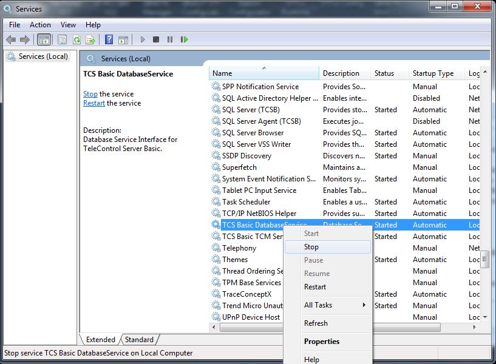Click the gear icon beside TraceConceptX
Viewport: 496px width, 364px height.
coord(216,294)
